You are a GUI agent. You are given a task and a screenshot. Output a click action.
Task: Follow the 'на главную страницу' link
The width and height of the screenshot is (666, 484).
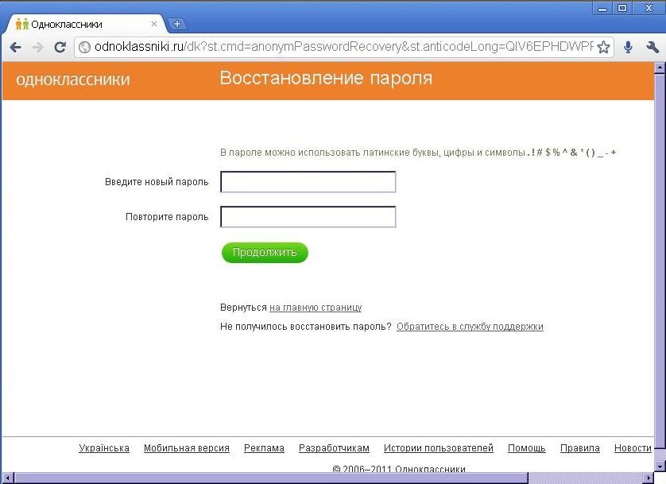316,308
